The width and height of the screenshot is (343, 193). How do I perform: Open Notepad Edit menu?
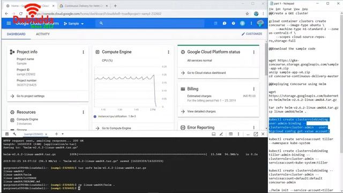(x=278, y=9)
